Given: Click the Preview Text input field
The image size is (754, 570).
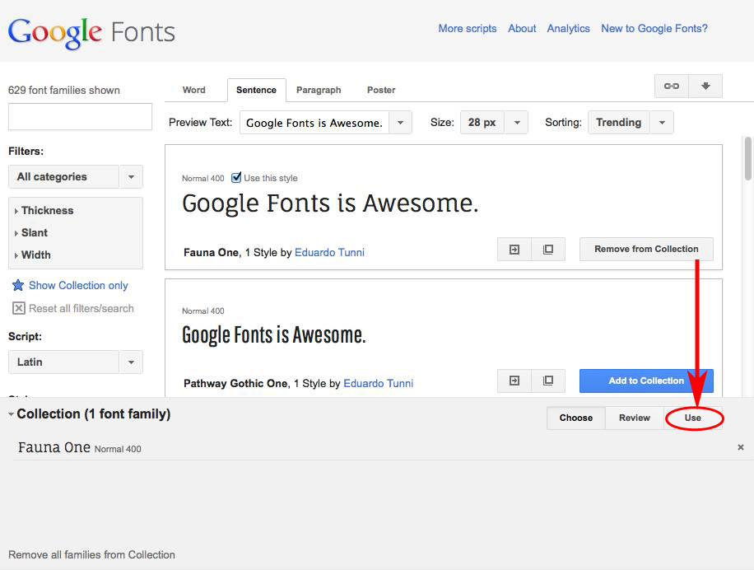Looking at the screenshot, I should pos(314,123).
